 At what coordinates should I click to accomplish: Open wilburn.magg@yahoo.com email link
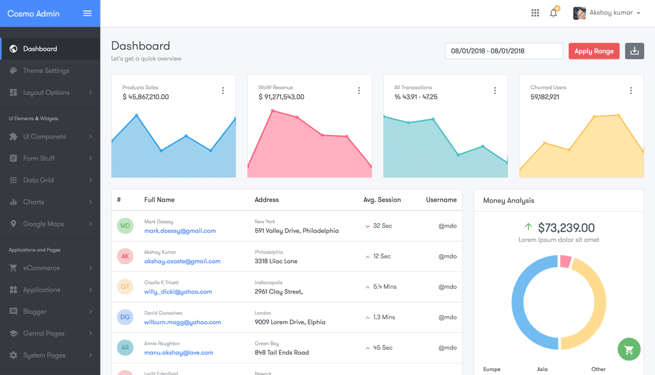tap(183, 323)
